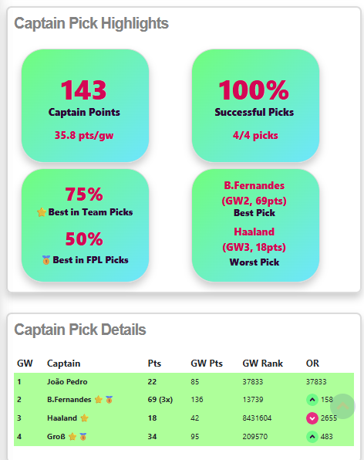The image size is (364, 460).
Task: Click the OR column header
Action: click(x=312, y=364)
